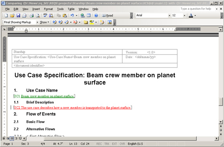Open the Help menu
224x147 pixels.
pos(95,9)
